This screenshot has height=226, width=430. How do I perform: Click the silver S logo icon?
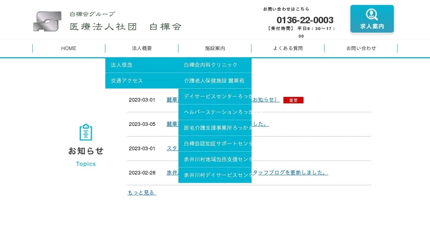pyautogui.click(x=47, y=21)
